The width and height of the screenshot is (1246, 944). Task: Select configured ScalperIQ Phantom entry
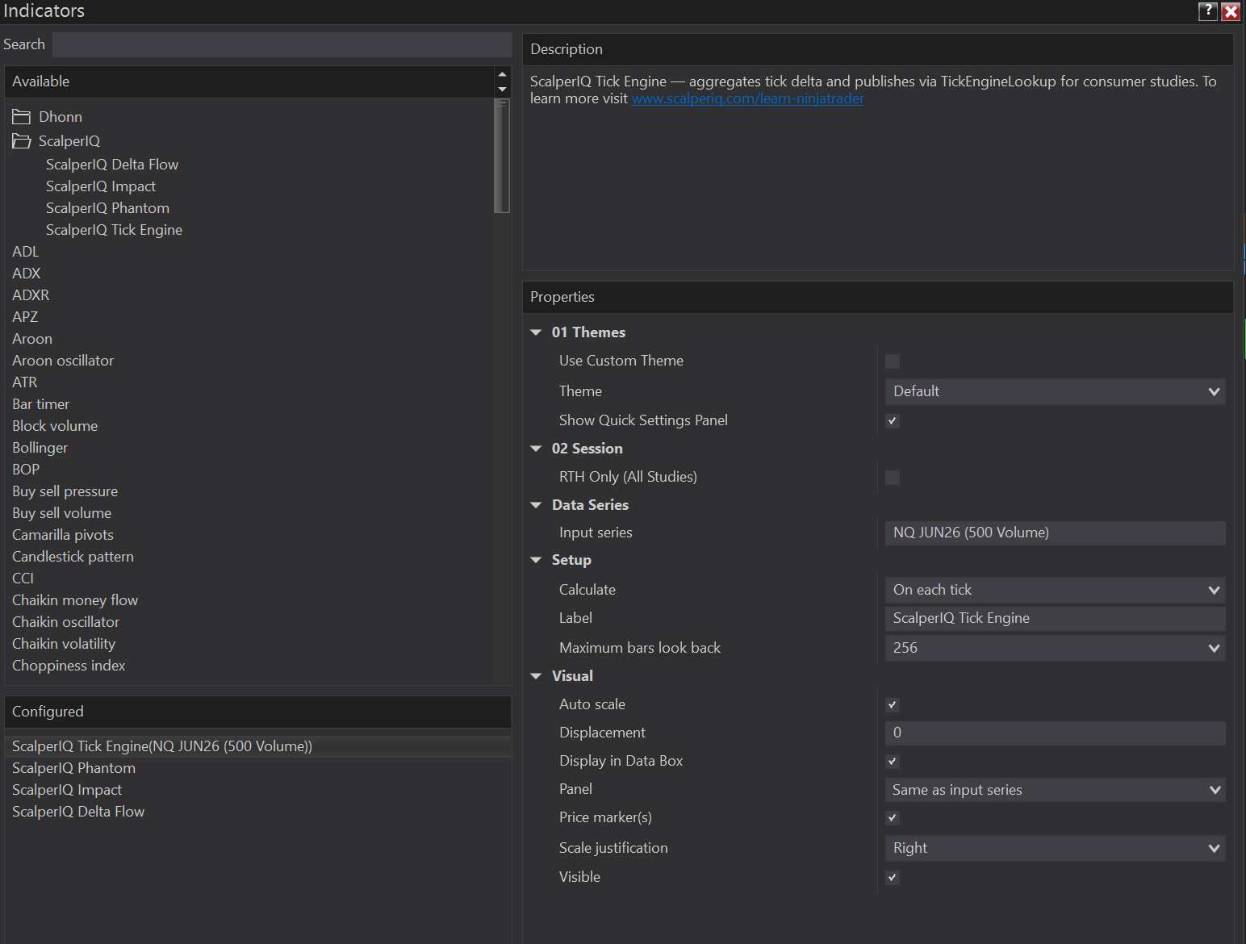coord(73,768)
